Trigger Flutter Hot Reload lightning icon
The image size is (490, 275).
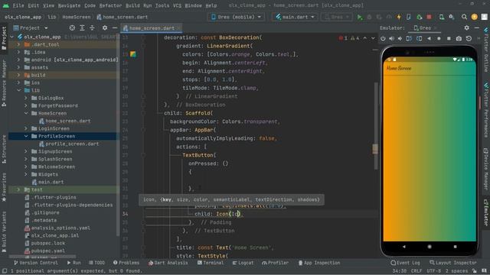click(x=399, y=17)
